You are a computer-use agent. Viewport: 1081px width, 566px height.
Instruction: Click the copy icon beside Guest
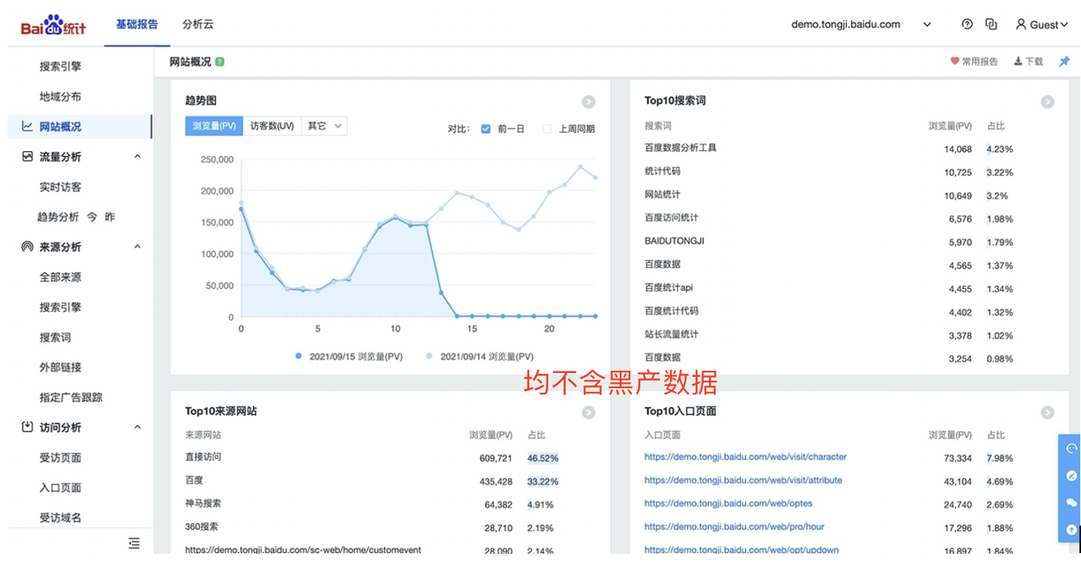(991, 24)
